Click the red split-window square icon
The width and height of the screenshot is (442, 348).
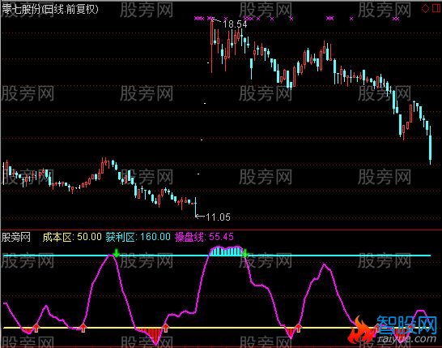pyautogui.click(x=436, y=9)
